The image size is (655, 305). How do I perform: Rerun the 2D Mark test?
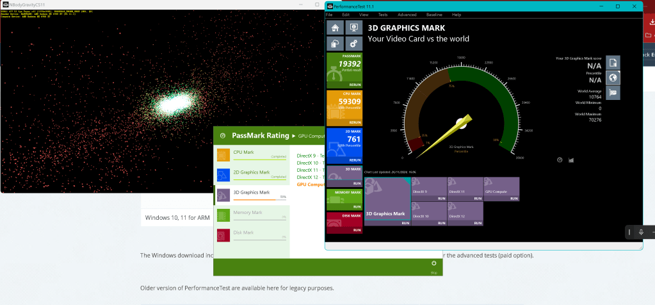[x=355, y=160]
